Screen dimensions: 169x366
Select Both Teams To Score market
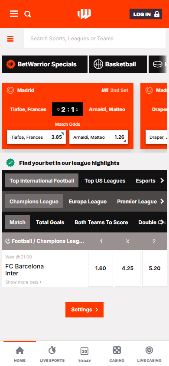pyautogui.click(x=101, y=222)
